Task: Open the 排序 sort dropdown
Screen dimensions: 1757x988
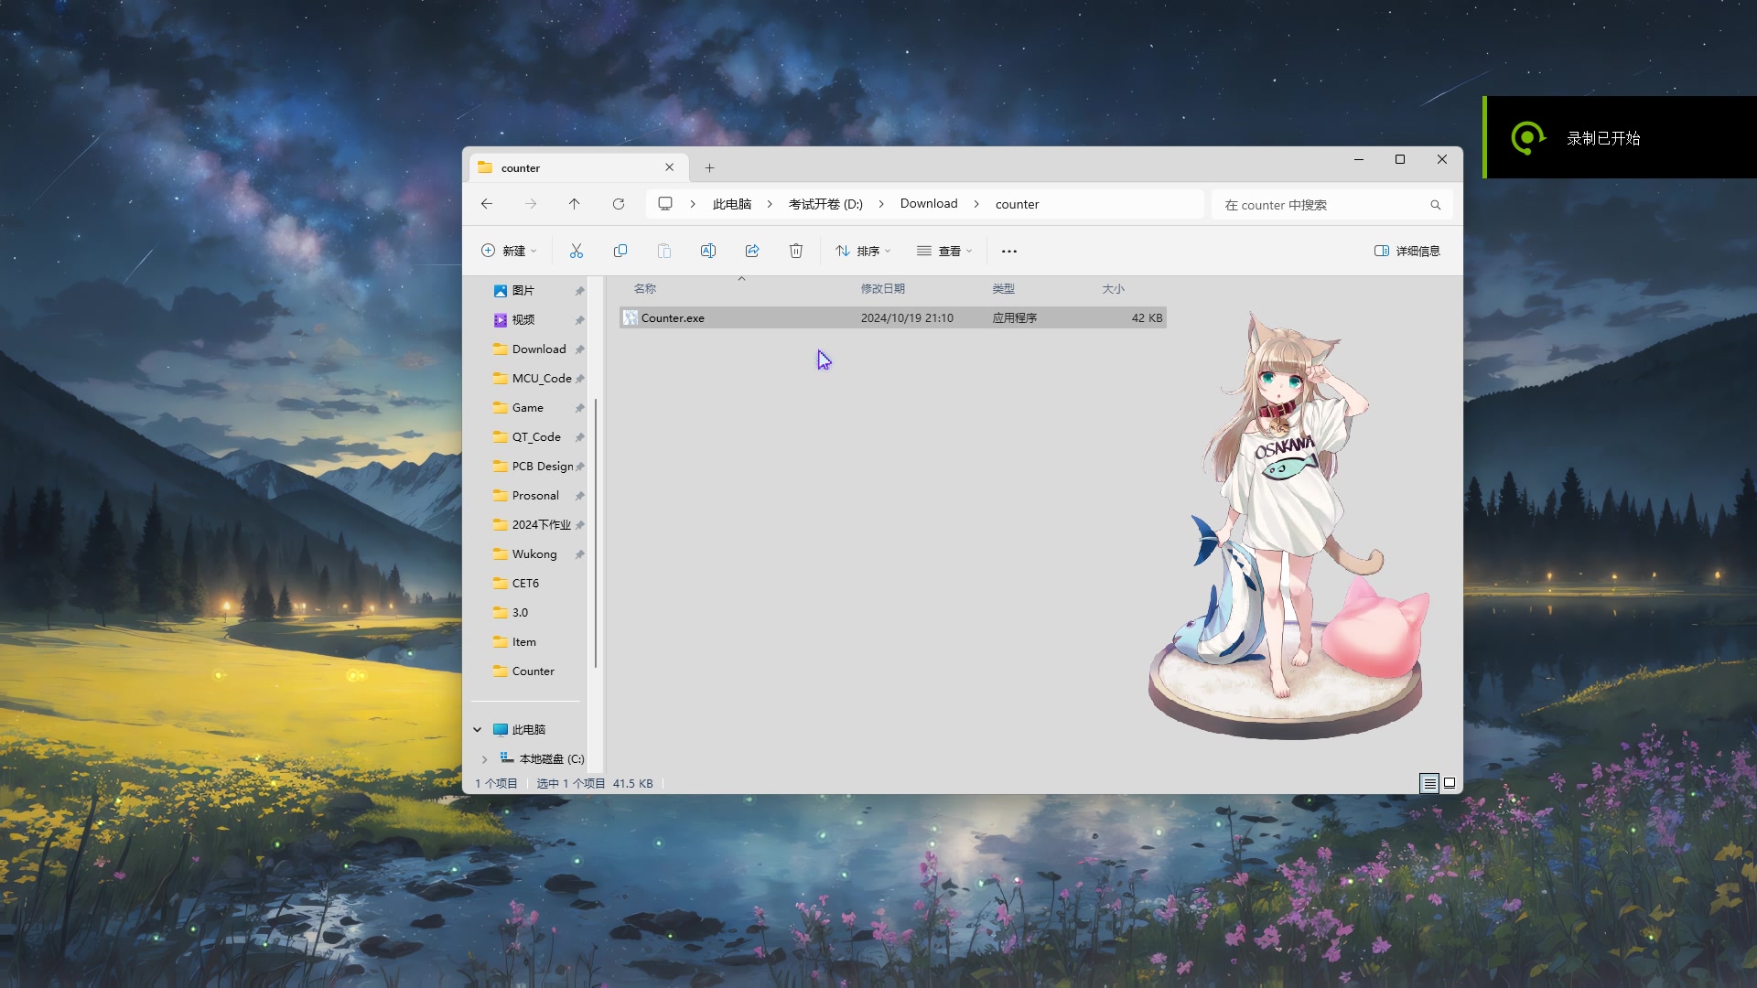Action: click(x=862, y=251)
